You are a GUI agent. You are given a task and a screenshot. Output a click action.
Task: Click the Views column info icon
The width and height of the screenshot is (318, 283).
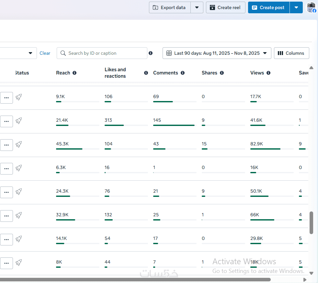[x=268, y=73]
